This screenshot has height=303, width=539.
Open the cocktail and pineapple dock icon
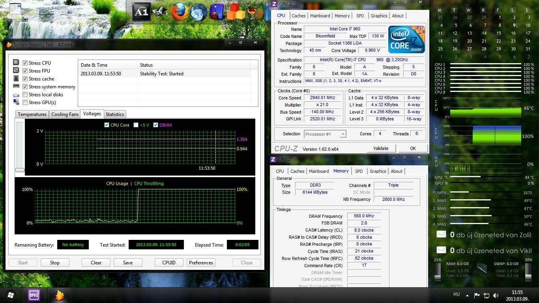pyautogui.click(x=256, y=11)
